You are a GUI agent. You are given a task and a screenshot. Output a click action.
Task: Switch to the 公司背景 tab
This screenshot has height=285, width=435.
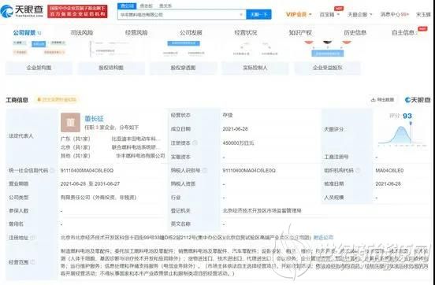click(27, 33)
